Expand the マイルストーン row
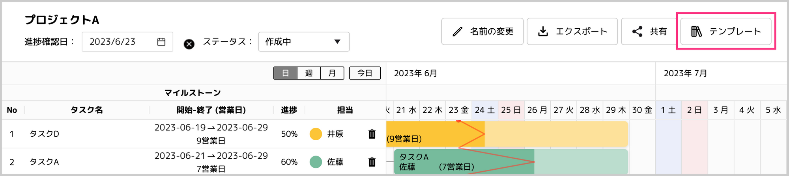 click(x=193, y=93)
